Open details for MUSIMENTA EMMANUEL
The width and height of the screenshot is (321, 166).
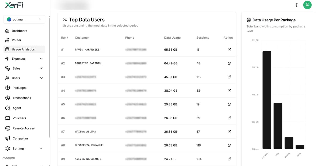click(229, 145)
